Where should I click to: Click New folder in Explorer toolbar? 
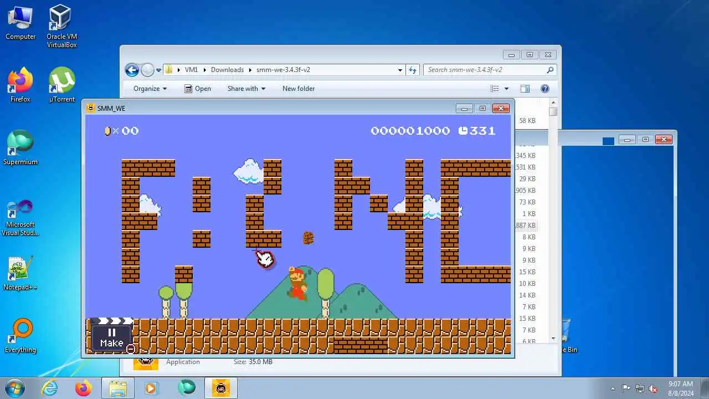299,89
